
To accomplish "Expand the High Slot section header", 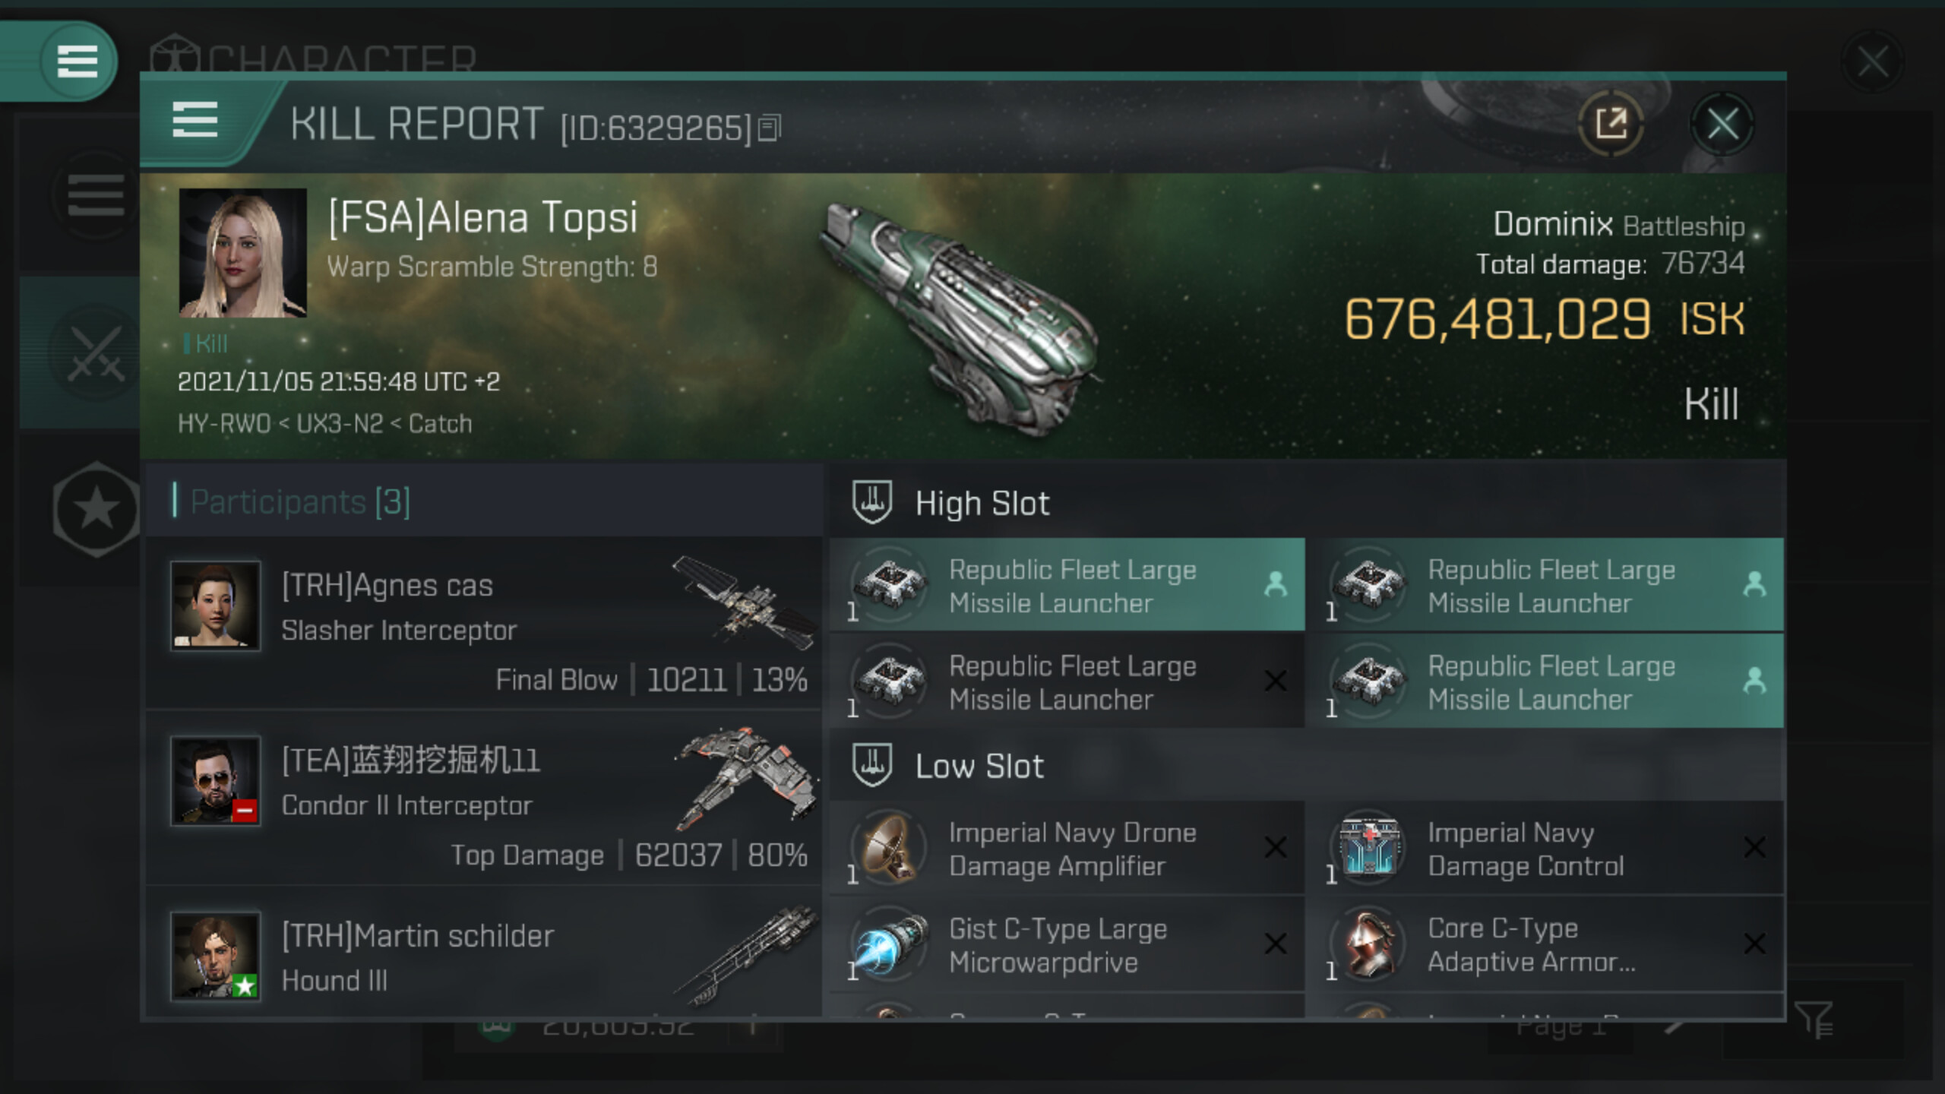I will [x=982, y=503].
